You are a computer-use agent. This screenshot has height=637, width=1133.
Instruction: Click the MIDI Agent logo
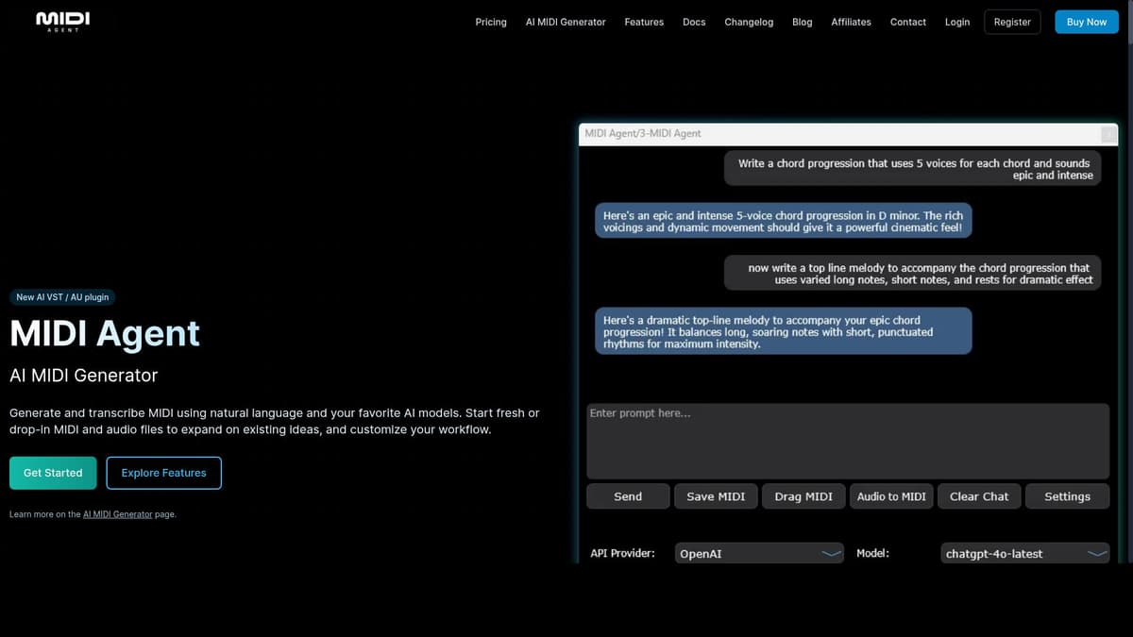point(63,21)
